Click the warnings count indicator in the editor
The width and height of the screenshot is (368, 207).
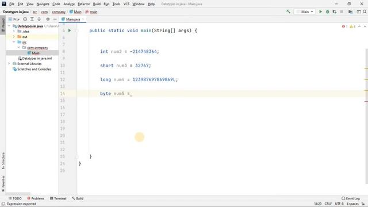tap(352, 26)
